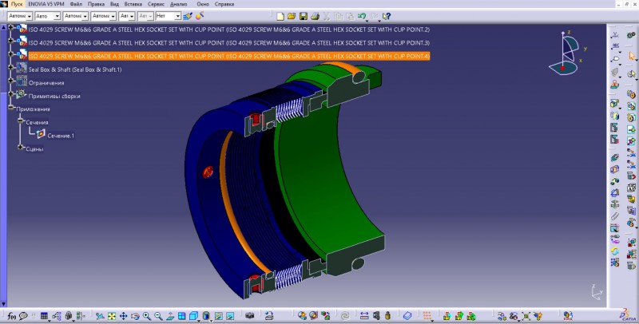
Task: Click the red set screw on blue ring
Action: [x=208, y=172]
